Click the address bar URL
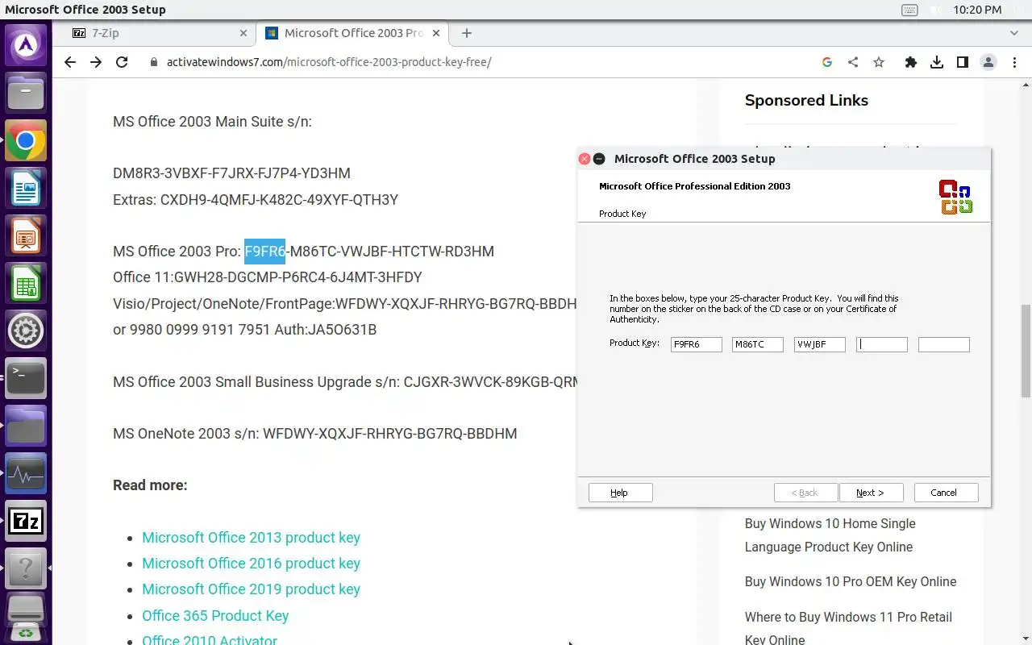The width and height of the screenshot is (1032, 645). tap(329, 62)
